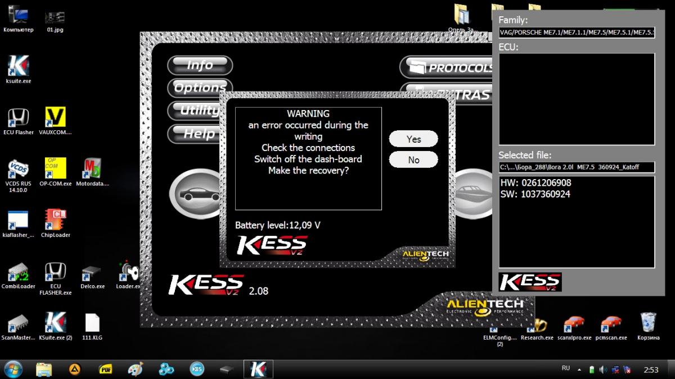Launch ksuite.exe desktop shortcut
The width and height of the screenshot is (675, 379).
18,70
